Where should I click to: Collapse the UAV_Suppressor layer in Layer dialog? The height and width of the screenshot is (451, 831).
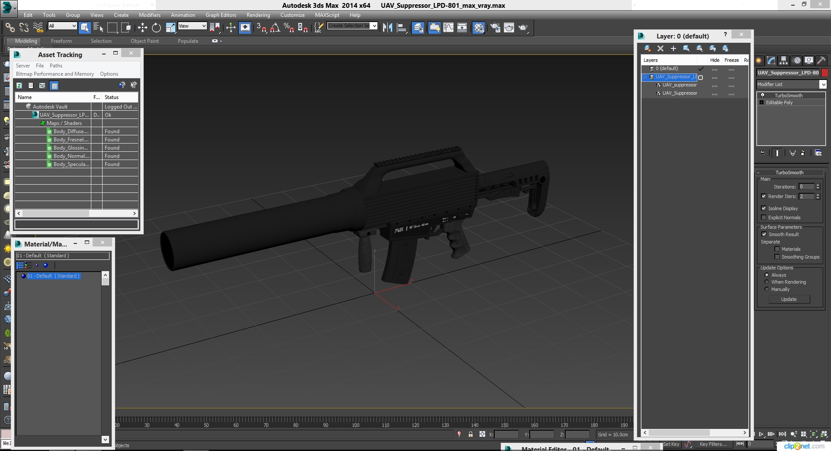click(x=645, y=77)
